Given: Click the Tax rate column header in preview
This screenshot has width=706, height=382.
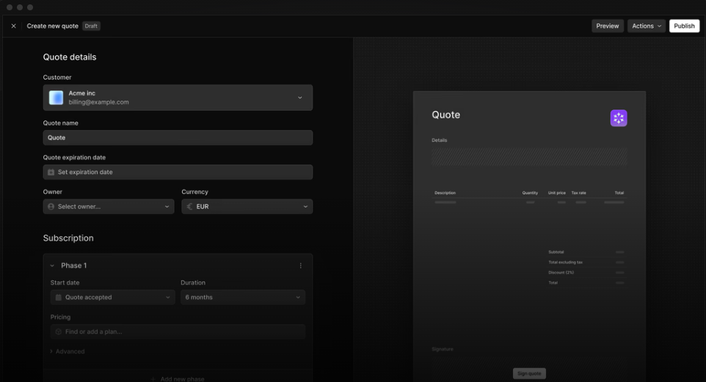Looking at the screenshot, I should pos(578,192).
